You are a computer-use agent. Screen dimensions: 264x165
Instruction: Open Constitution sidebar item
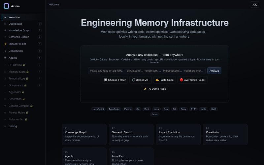(x=22, y=51)
